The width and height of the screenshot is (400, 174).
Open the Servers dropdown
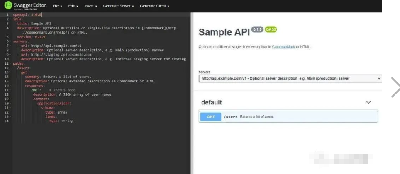[290, 78]
